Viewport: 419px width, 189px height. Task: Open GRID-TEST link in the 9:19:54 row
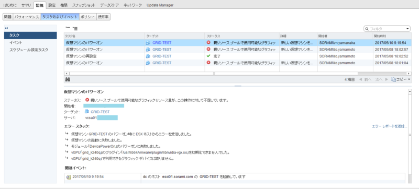(162, 43)
